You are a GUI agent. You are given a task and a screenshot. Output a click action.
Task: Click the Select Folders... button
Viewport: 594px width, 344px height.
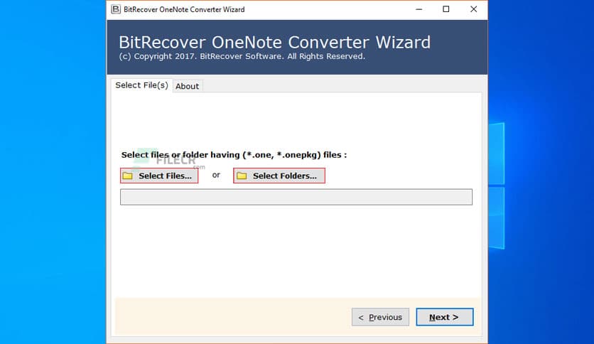(x=279, y=176)
